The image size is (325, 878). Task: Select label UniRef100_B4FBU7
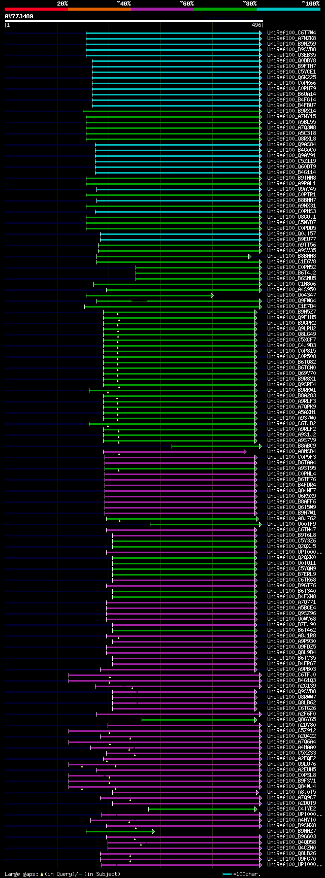coord(291,106)
